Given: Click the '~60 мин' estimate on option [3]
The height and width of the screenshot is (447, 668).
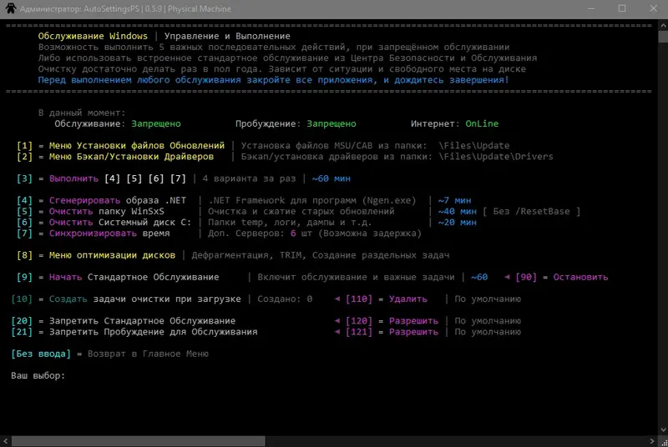Looking at the screenshot, I should [331, 178].
